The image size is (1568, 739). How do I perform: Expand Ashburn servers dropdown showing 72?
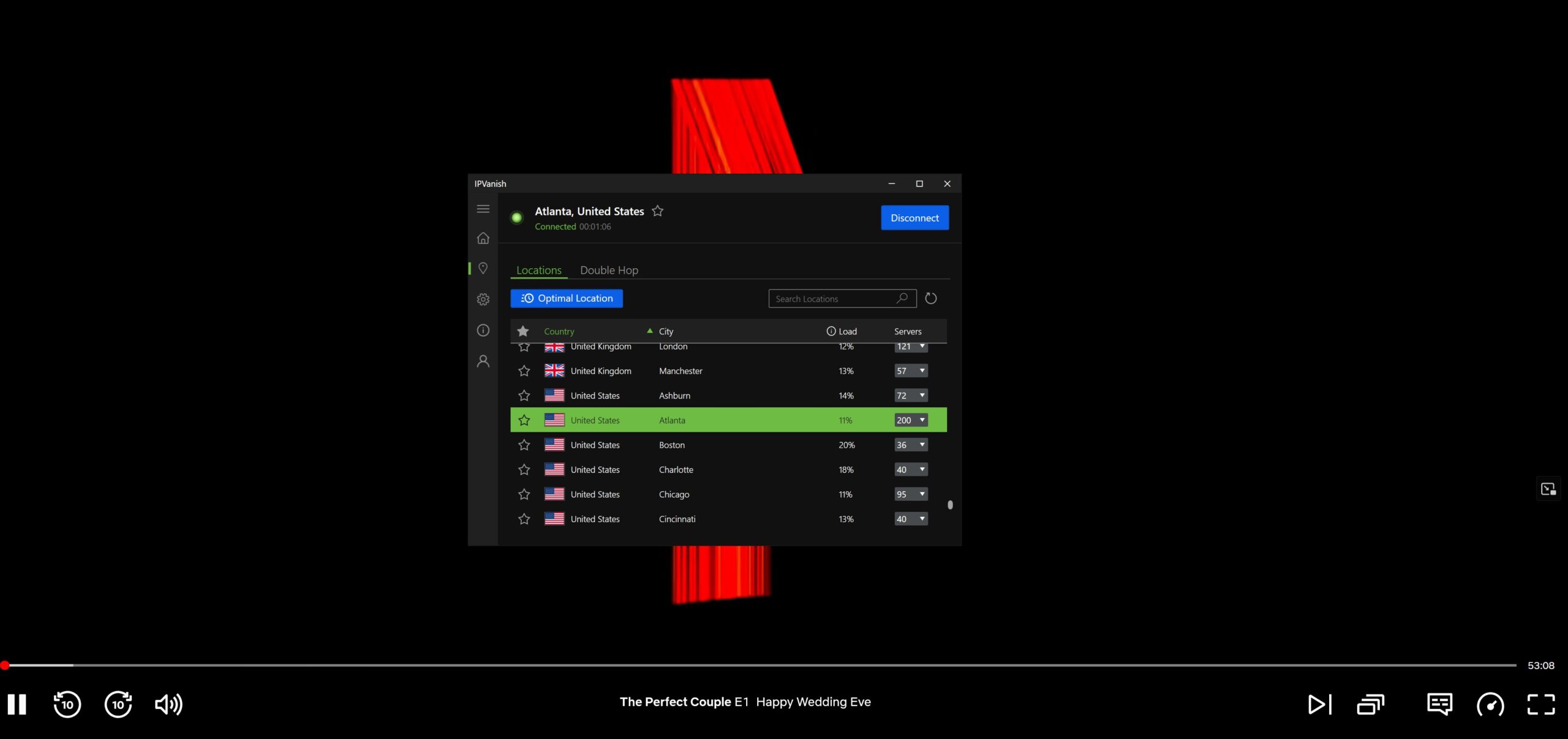911,396
